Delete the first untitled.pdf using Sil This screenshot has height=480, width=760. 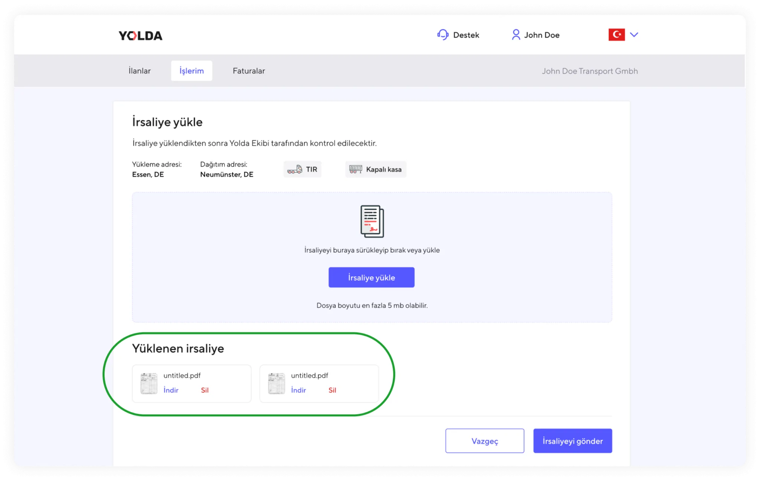204,390
